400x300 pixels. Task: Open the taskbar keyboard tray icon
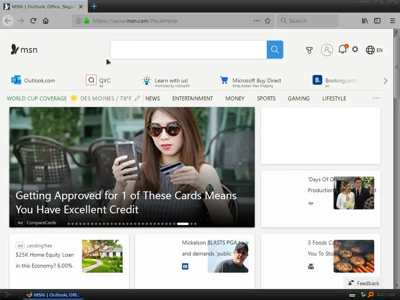352,295
